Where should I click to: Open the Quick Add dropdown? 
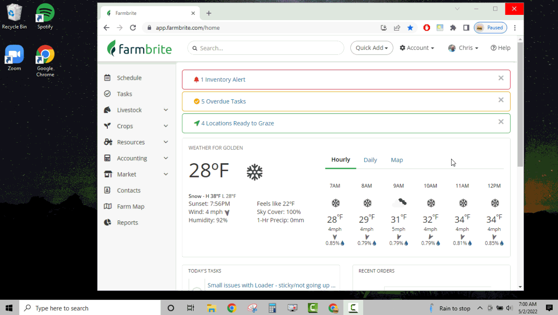pos(372,48)
